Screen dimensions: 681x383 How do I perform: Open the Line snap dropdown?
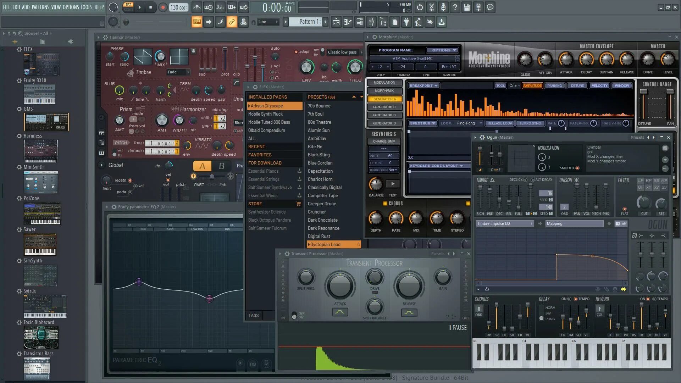(268, 22)
